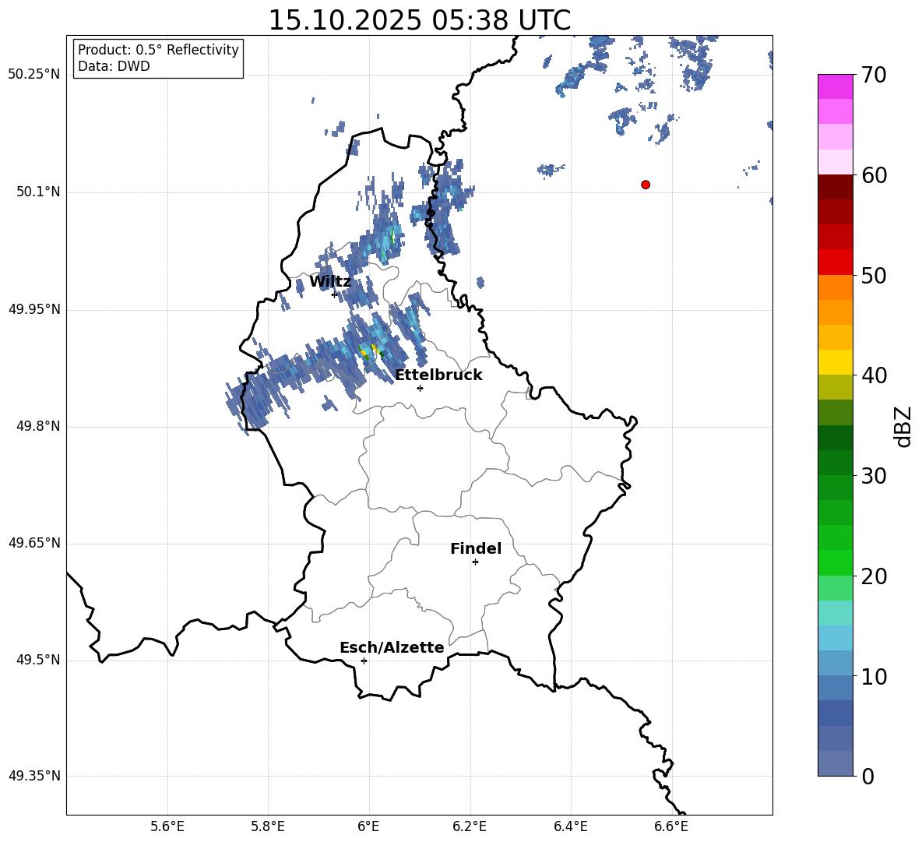Click the Wiltz location cross marker

pyautogui.click(x=335, y=294)
